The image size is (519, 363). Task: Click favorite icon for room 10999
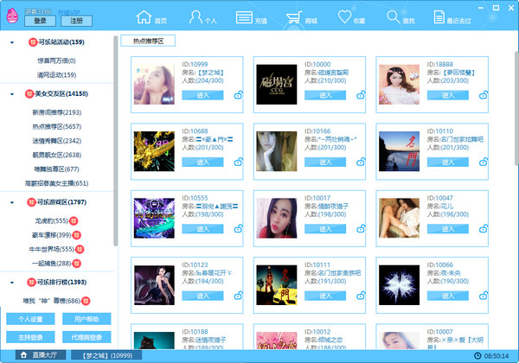coord(238,96)
